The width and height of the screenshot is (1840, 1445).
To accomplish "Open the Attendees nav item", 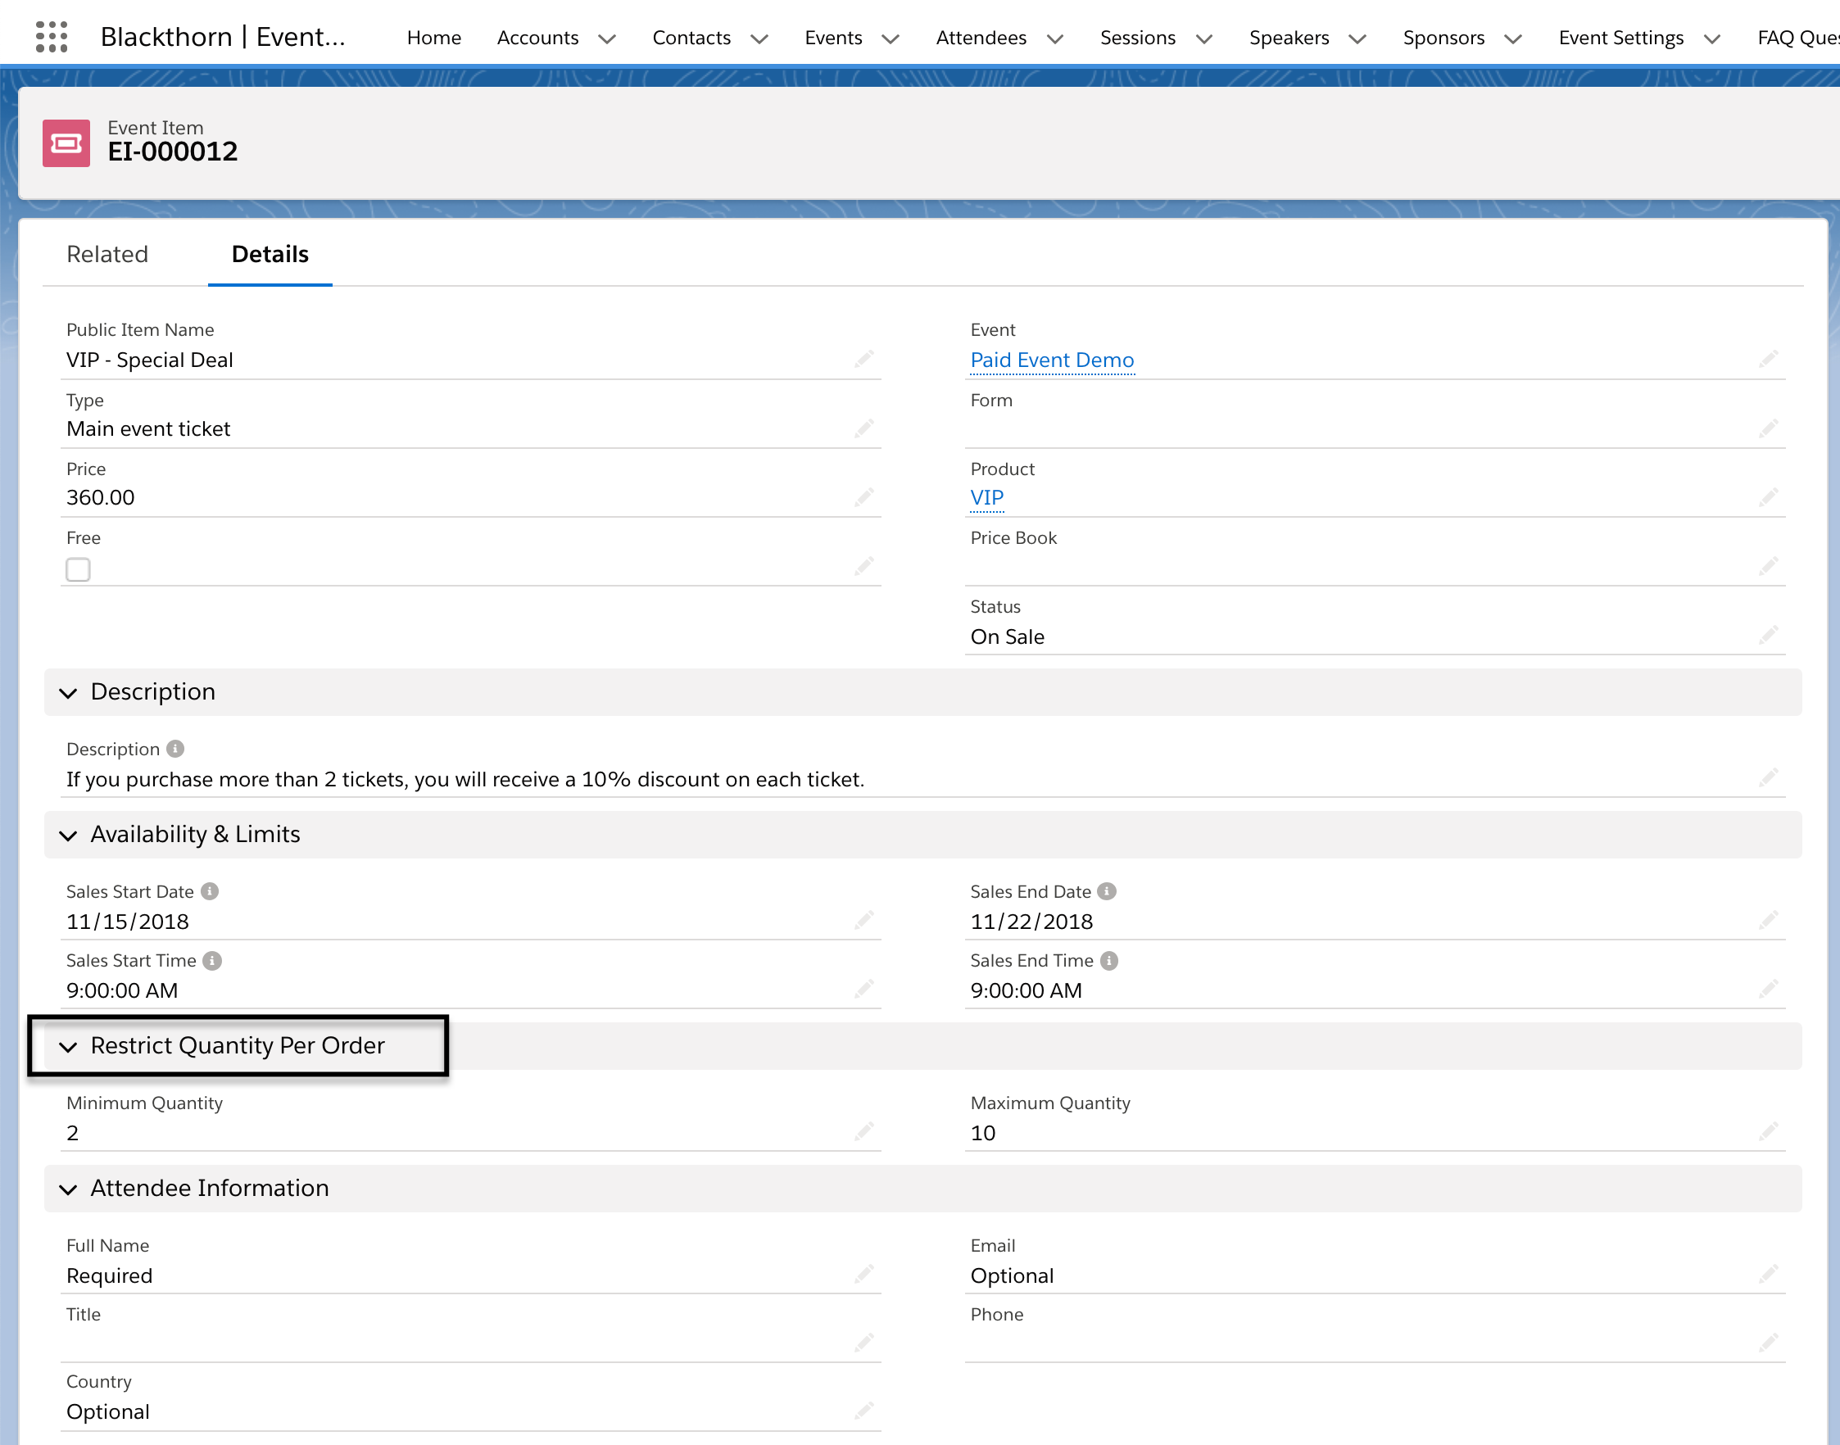I will [981, 37].
